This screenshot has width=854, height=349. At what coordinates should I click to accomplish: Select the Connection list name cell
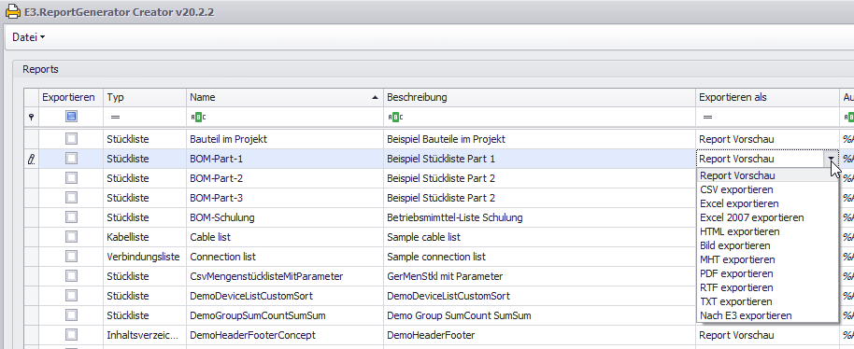coord(285,257)
